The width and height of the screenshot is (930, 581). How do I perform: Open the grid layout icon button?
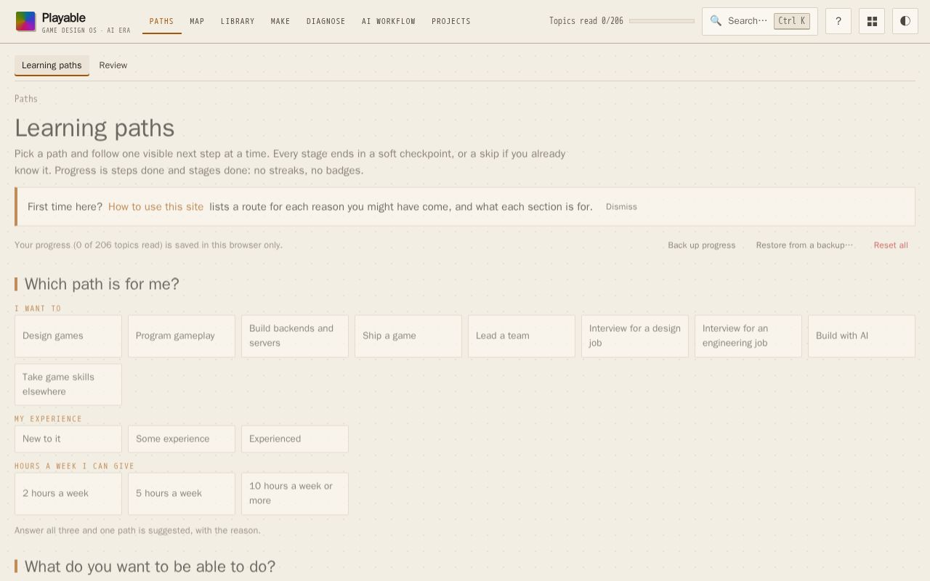872,21
